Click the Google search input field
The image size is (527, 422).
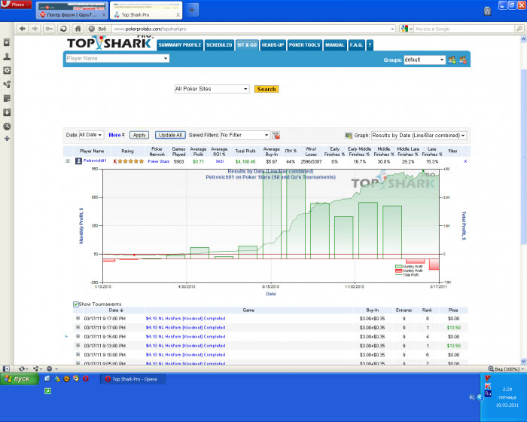(465, 29)
